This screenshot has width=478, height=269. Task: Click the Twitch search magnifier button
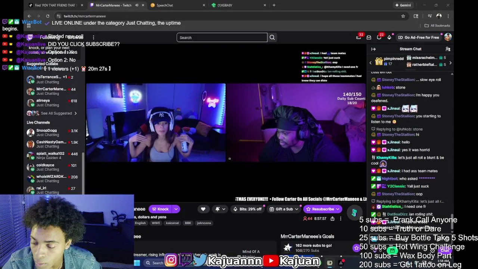point(272,37)
